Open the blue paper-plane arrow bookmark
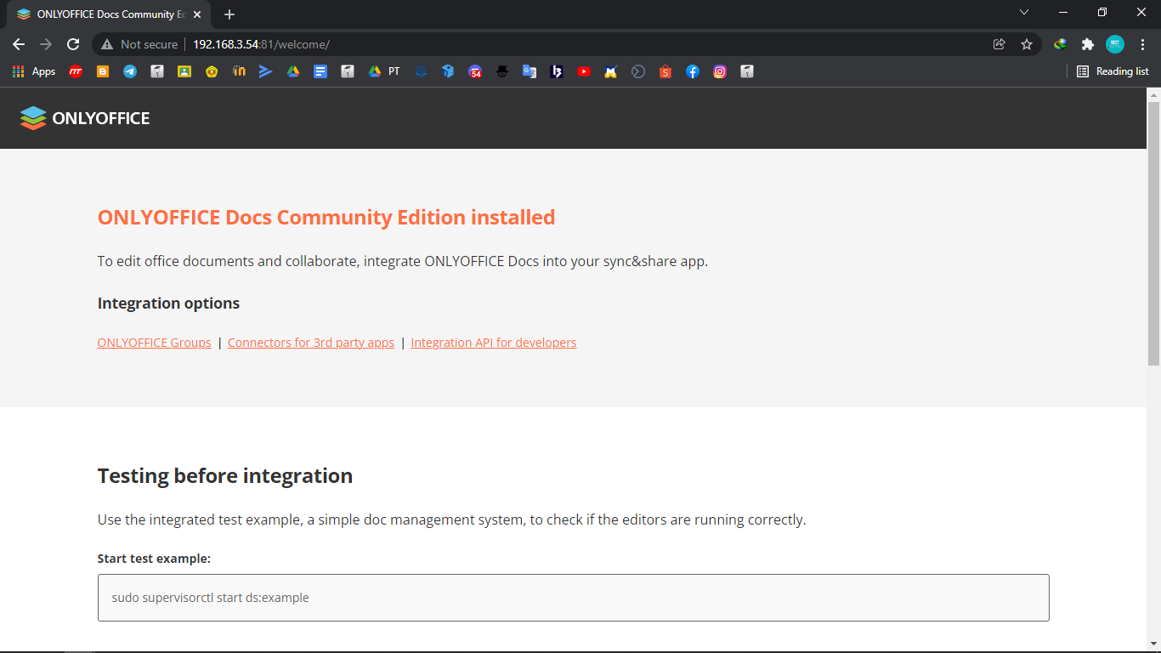Viewport: 1161px width, 653px height. (266, 71)
